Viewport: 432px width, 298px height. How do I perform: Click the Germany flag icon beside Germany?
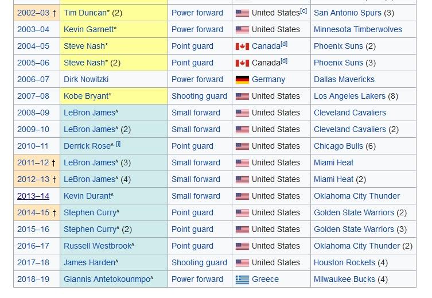[x=242, y=80]
